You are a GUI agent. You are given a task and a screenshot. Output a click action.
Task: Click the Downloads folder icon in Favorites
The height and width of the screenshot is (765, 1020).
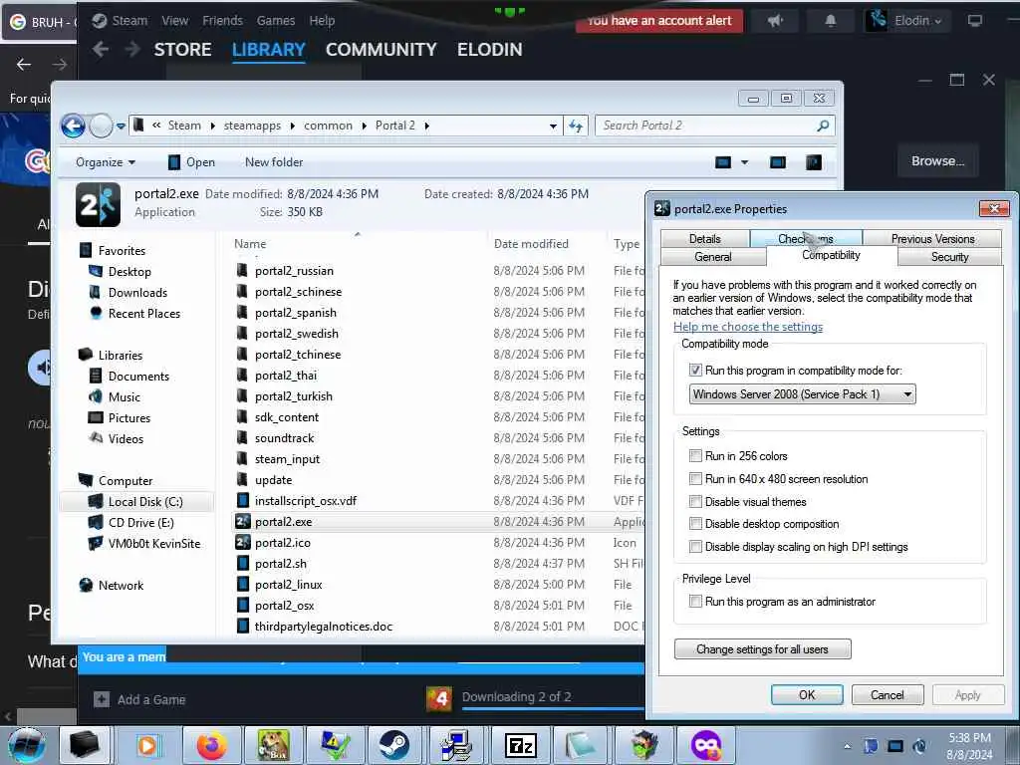pos(95,293)
